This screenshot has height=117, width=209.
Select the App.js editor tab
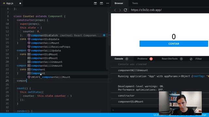point(11,3)
